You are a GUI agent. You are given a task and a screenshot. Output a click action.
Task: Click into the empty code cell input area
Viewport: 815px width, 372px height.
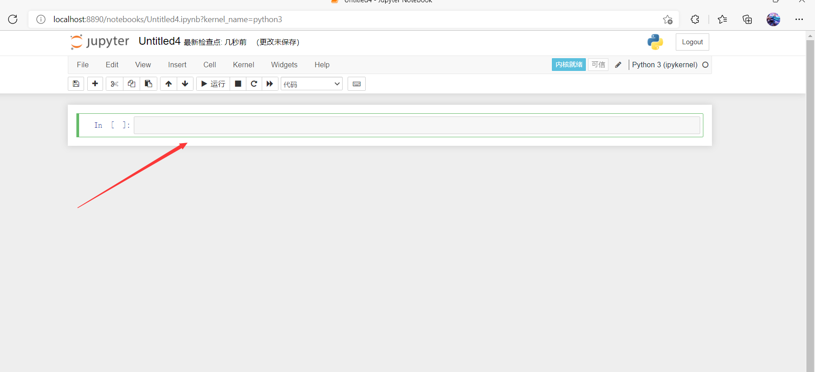click(417, 126)
